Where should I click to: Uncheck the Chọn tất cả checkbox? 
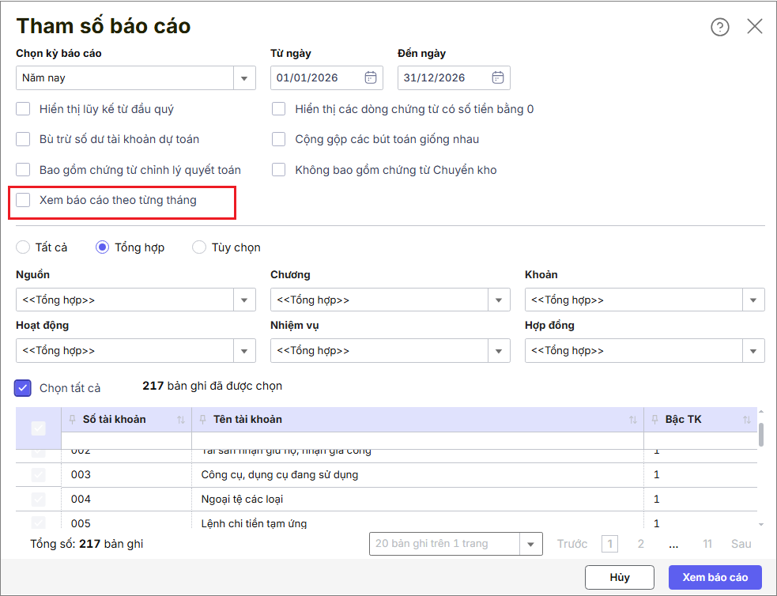click(x=23, y=388)
